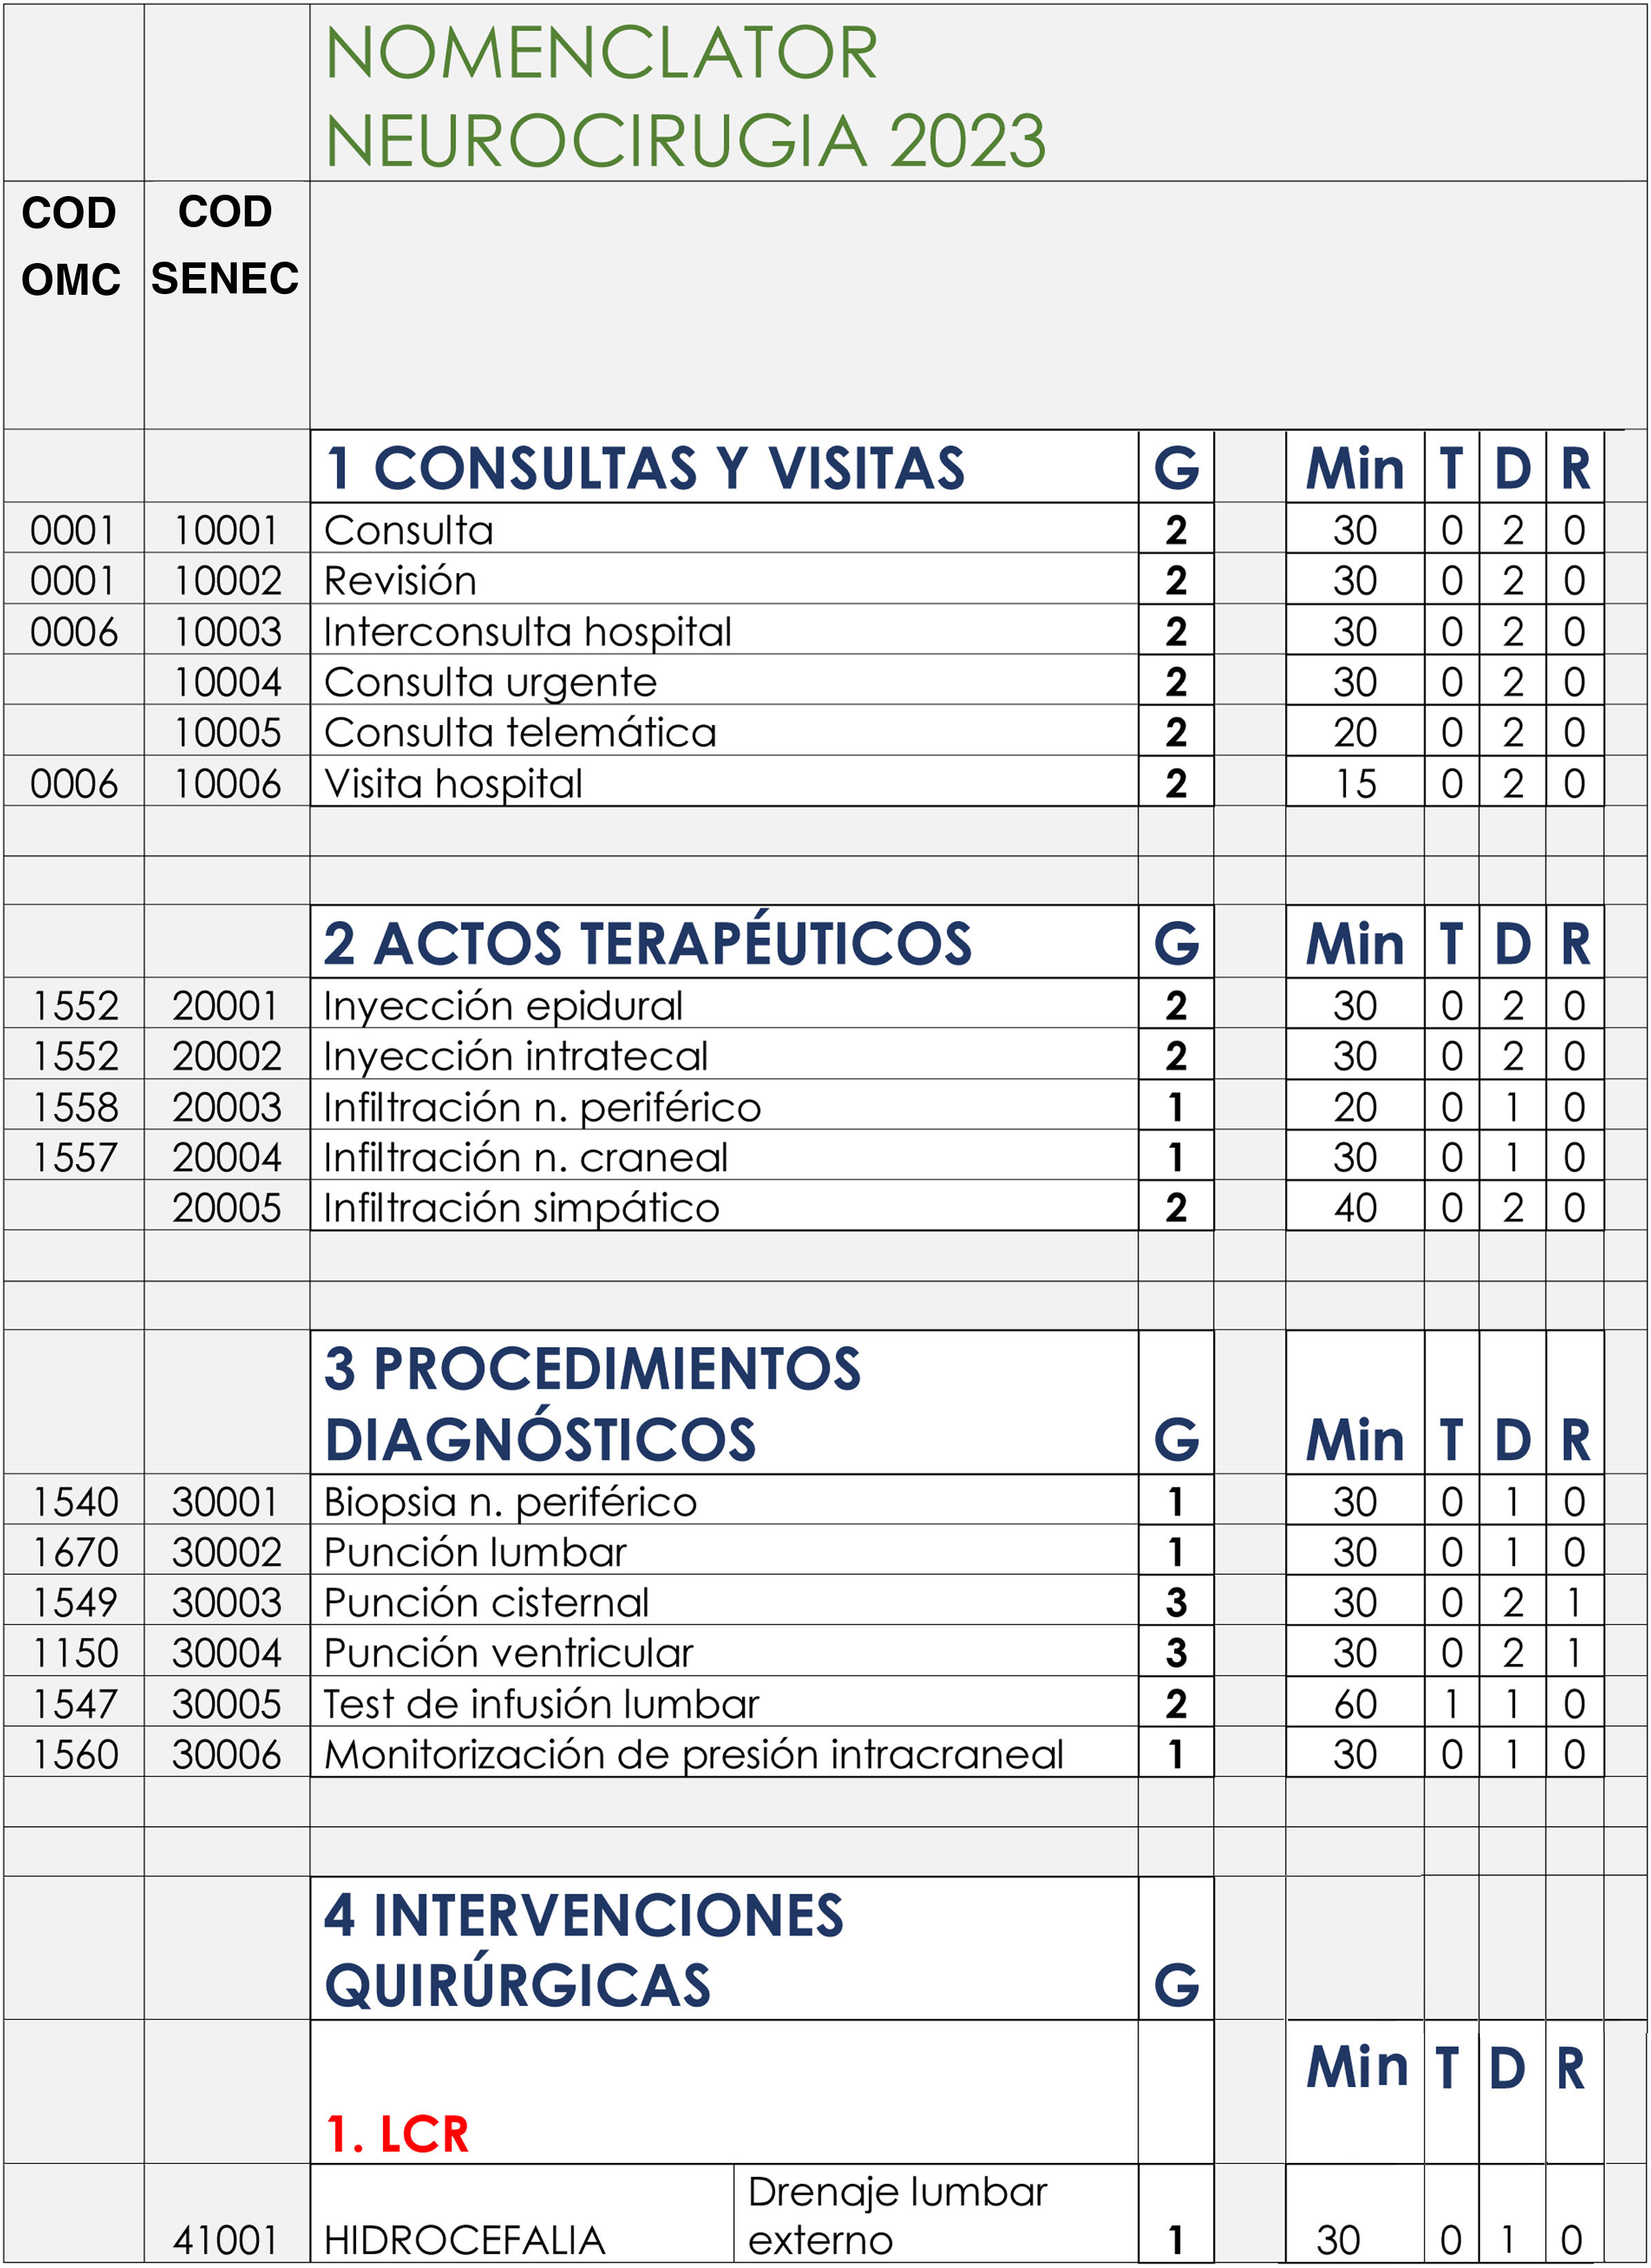Click the NOMENCLATOR NEUROCIRUGIA 2023 title
This screenshot has height=2268, width=1651.
point(685,96)
